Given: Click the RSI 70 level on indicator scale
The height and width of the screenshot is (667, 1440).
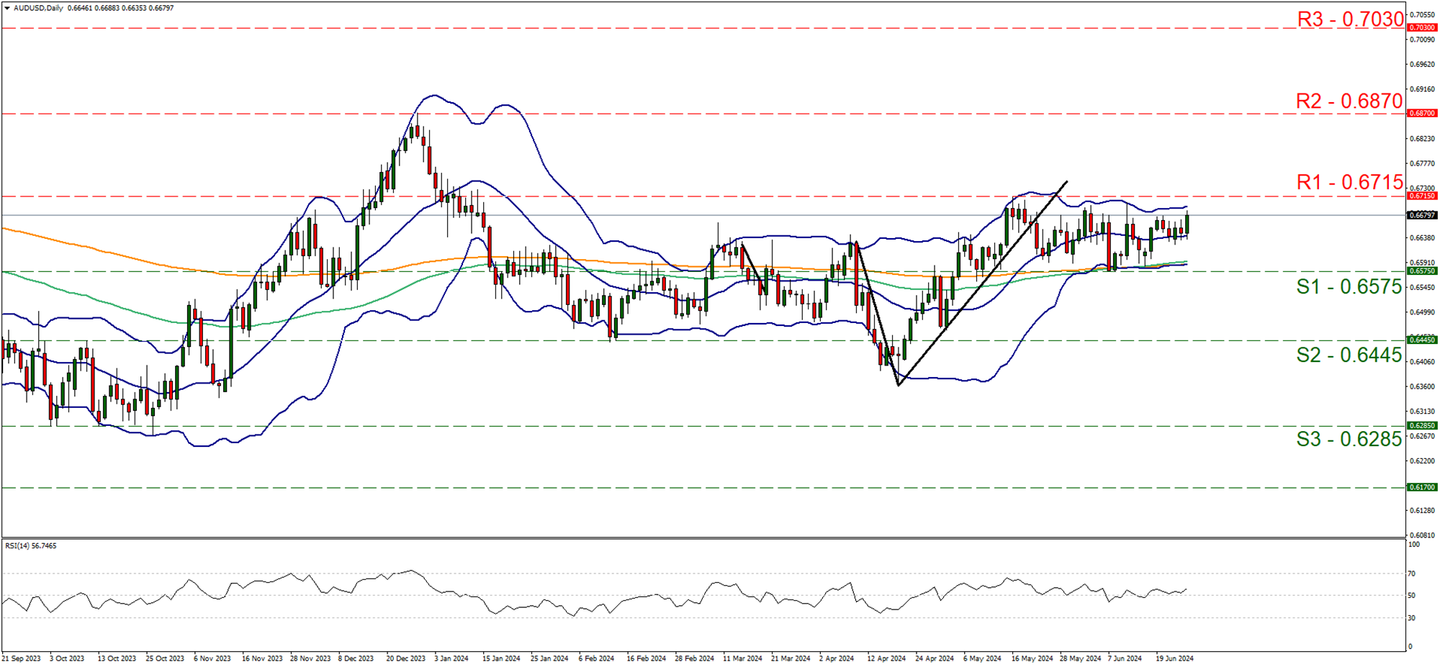Looking at the screenshot, I should (x=1411, y=573).
